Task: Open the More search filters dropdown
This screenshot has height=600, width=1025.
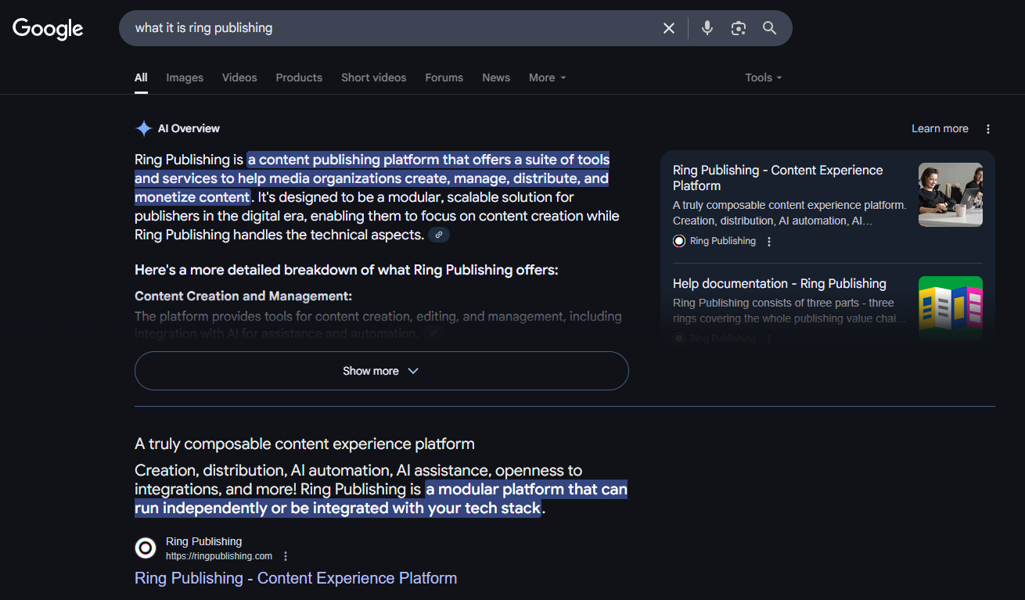Action: pyautogui.click(x=547, y=77)
